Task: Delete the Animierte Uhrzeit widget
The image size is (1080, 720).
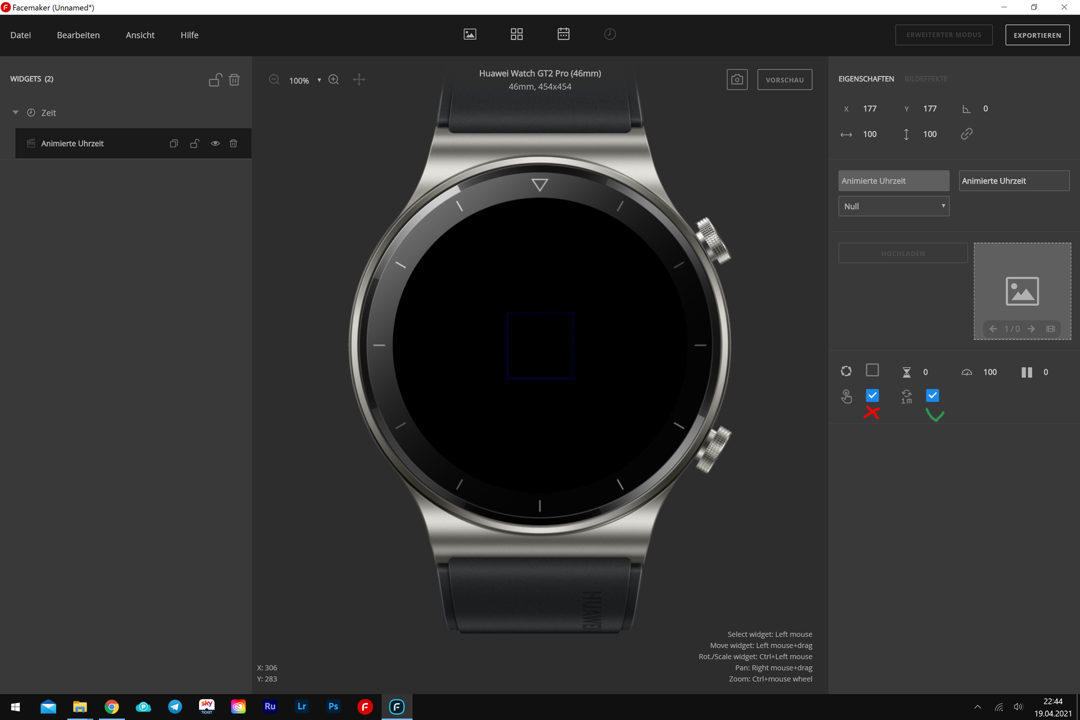Action: tap(233, 143)
